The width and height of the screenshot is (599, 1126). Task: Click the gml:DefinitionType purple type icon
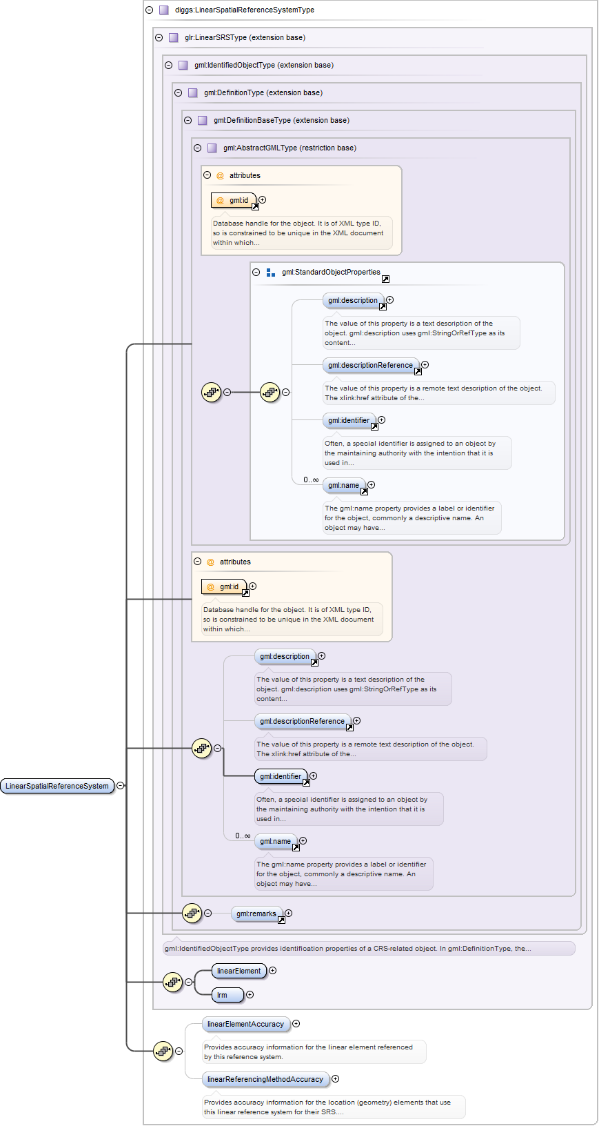(192, 93)
